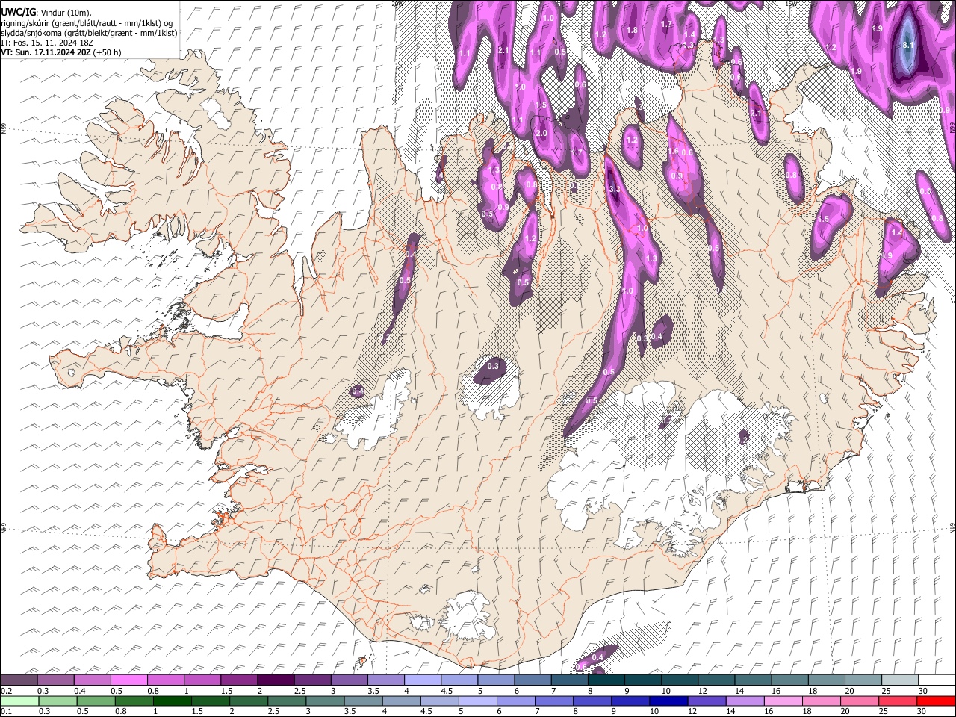Click the 15W longitude label at top

click(791, 4)
